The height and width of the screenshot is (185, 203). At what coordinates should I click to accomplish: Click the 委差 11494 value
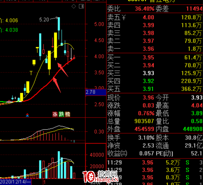tap(194, 9)
